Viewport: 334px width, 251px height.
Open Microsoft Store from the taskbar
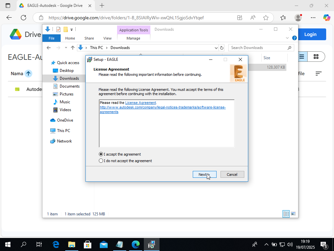pyautogui.click(x=87, y=244)
